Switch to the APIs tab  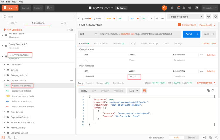pyautogui.click(x=64, y=23)
